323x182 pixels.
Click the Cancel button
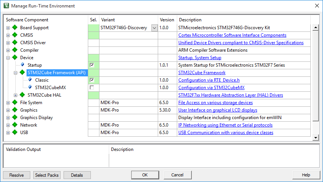177,175
